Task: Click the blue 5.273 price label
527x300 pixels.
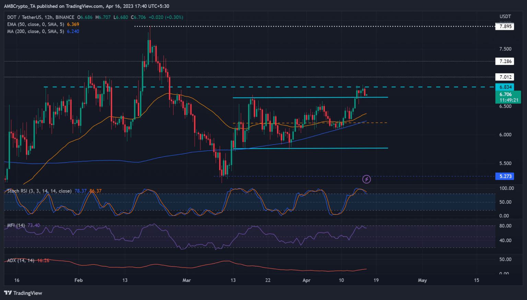Action: tap(505, 176)
